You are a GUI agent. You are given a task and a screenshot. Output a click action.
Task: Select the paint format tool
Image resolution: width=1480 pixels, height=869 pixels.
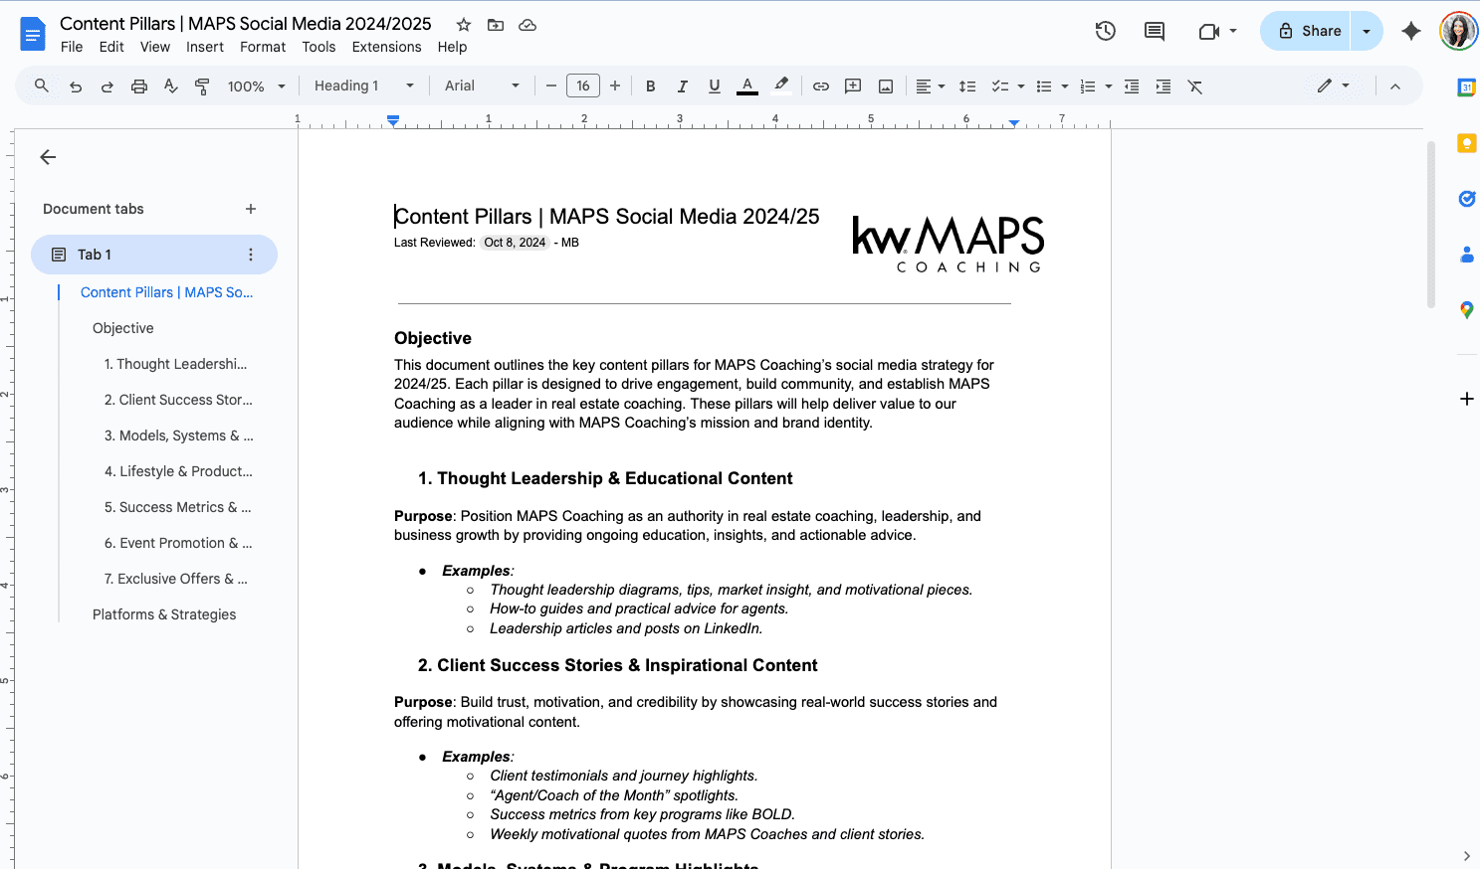pos(202,87)
